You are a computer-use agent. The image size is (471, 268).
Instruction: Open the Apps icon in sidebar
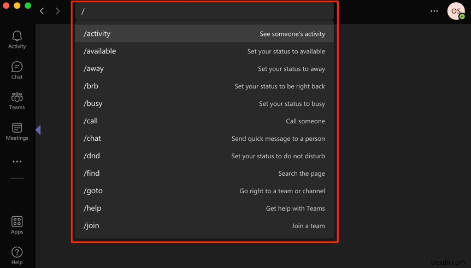click(17, 222)
